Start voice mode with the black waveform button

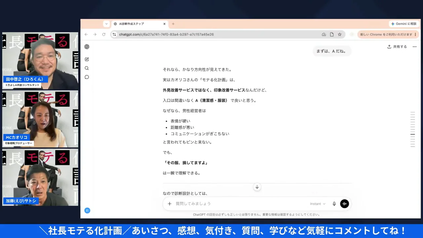(344, 204)
